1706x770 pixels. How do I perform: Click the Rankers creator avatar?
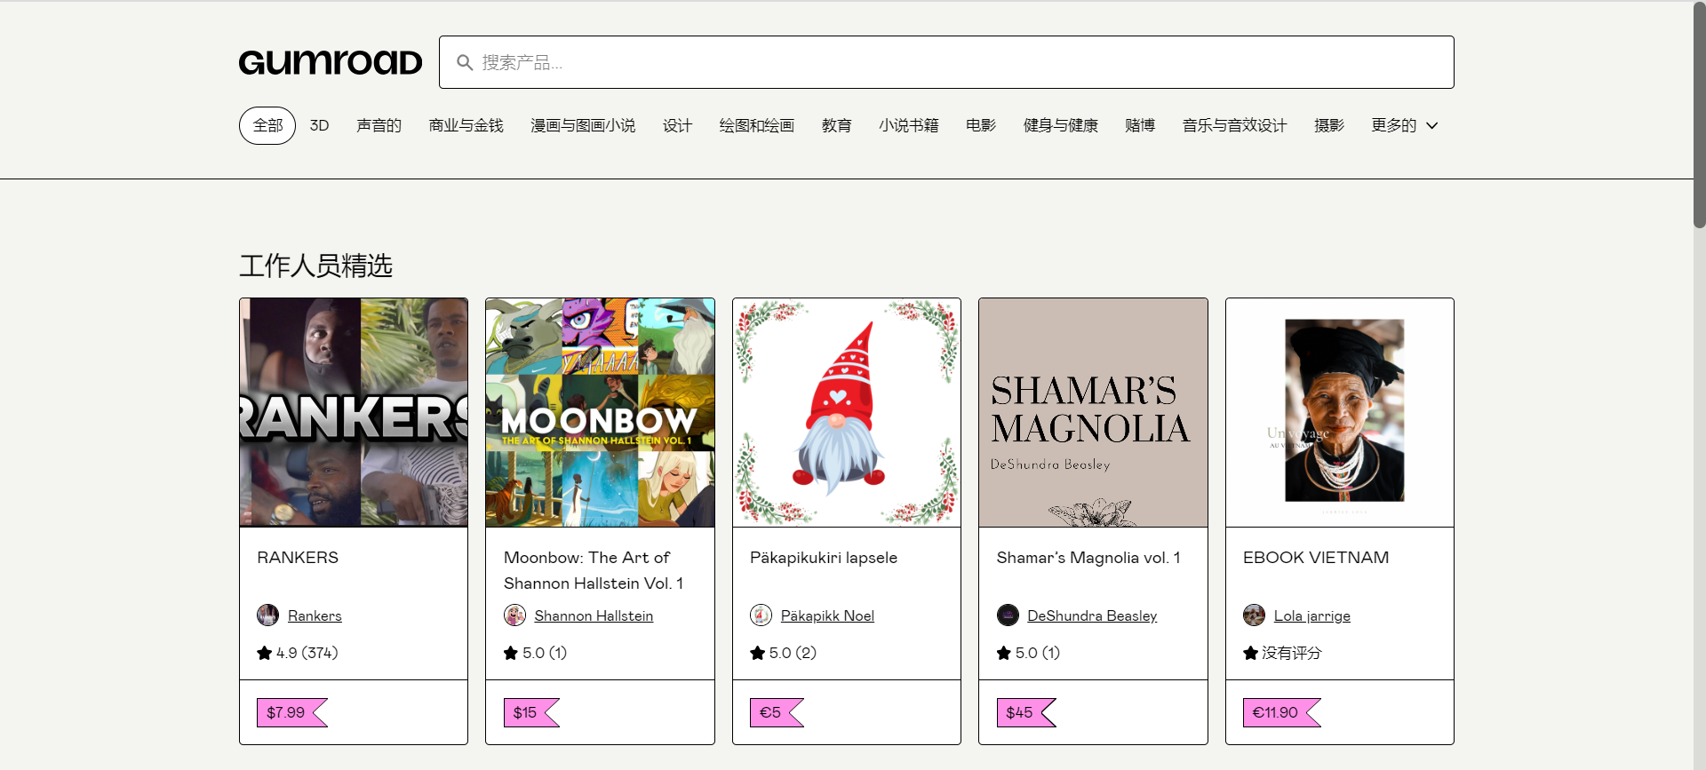click(267, 615)
